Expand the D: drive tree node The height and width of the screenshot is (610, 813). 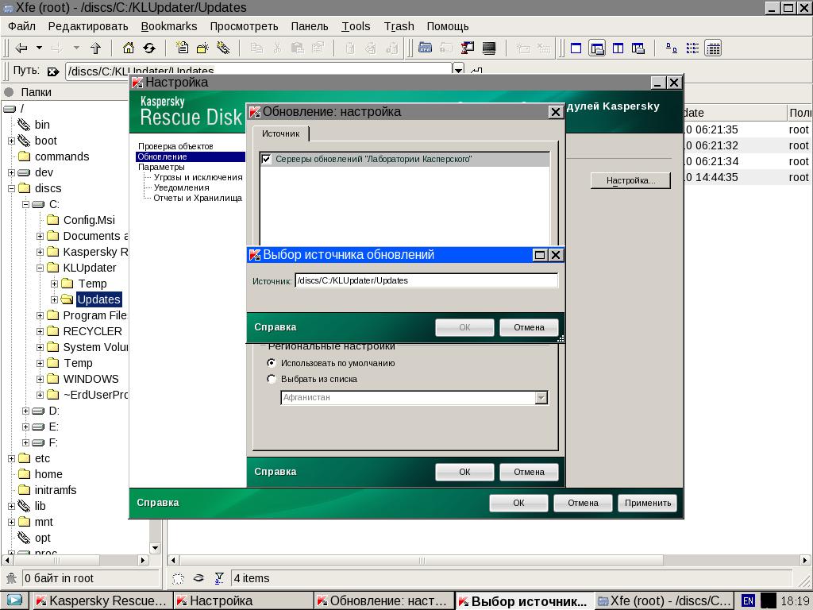[25, 411]
